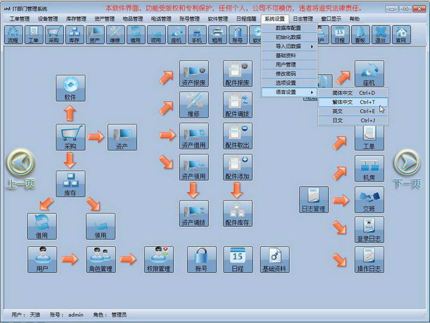Open the 库存管理 menu
Viewport: 430px width, 323px height.
(76, 19)
